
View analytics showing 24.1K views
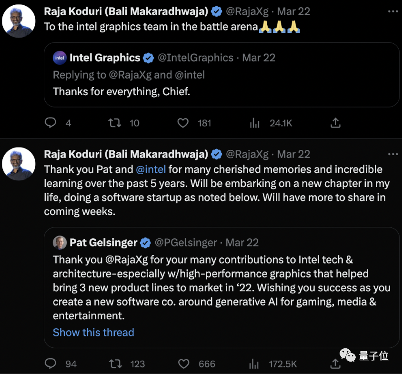(x=255, y=123)
